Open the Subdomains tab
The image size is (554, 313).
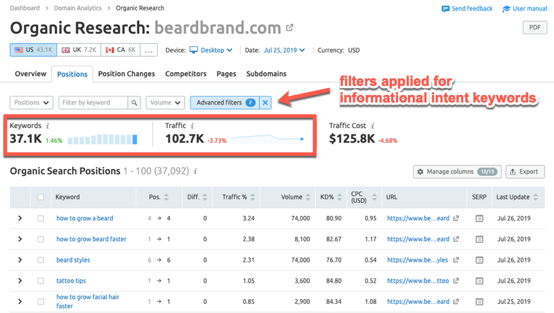[x=267, y=74]
